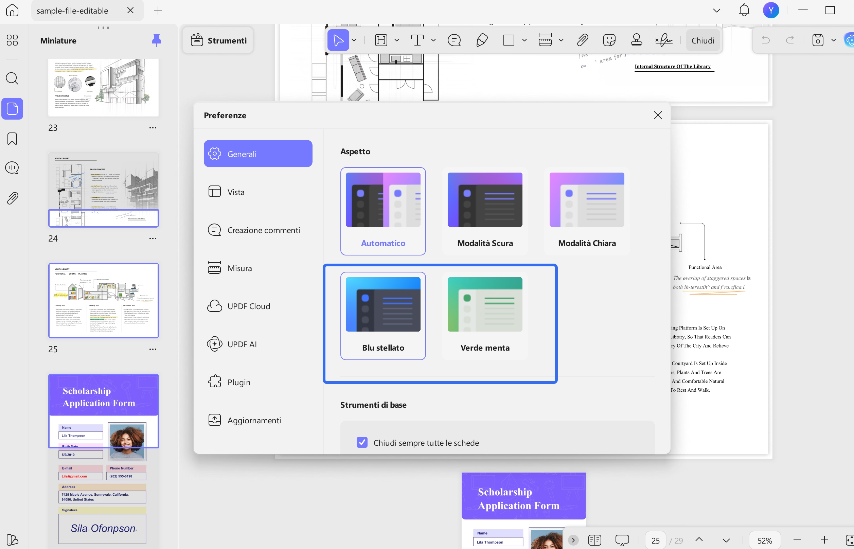854x549 pixels.
Task: Open Creazione commenti preferences section
Action: [258, 230]
